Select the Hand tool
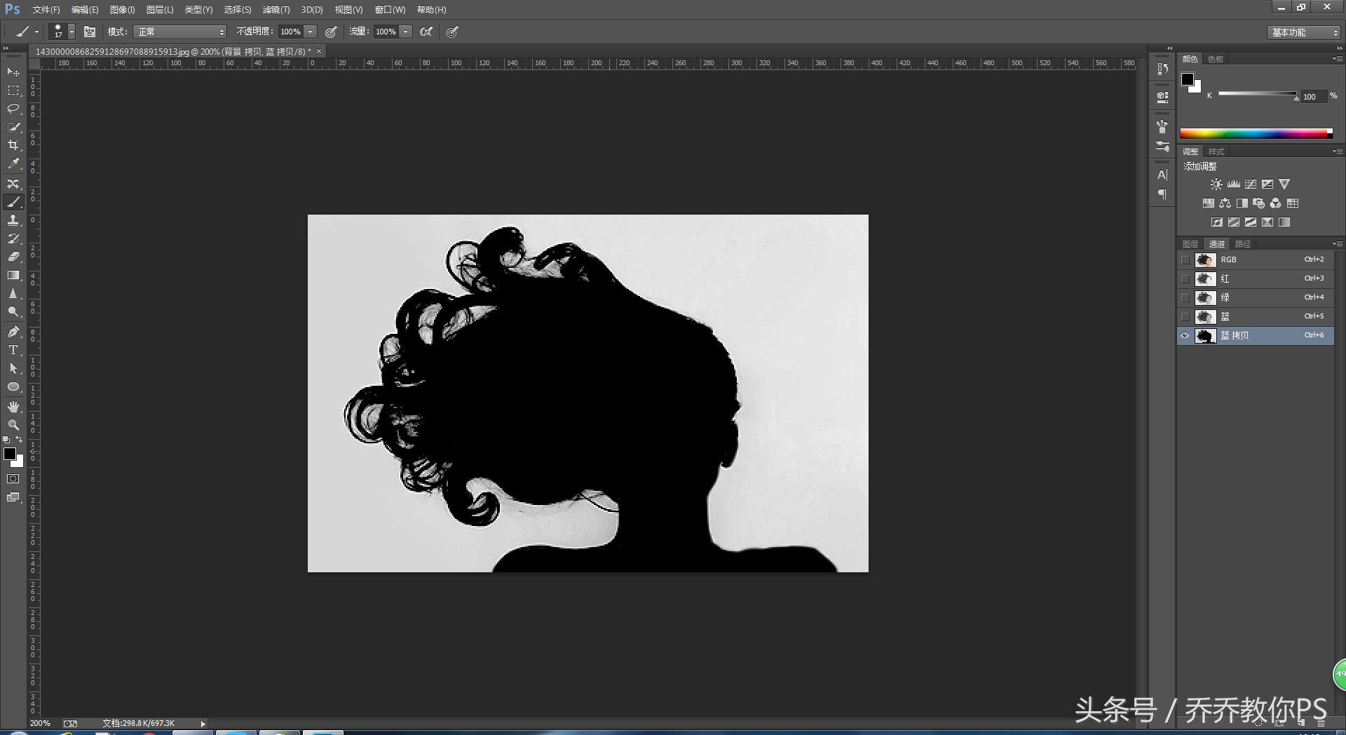The image size is (1346, 735). coord(13,407)
